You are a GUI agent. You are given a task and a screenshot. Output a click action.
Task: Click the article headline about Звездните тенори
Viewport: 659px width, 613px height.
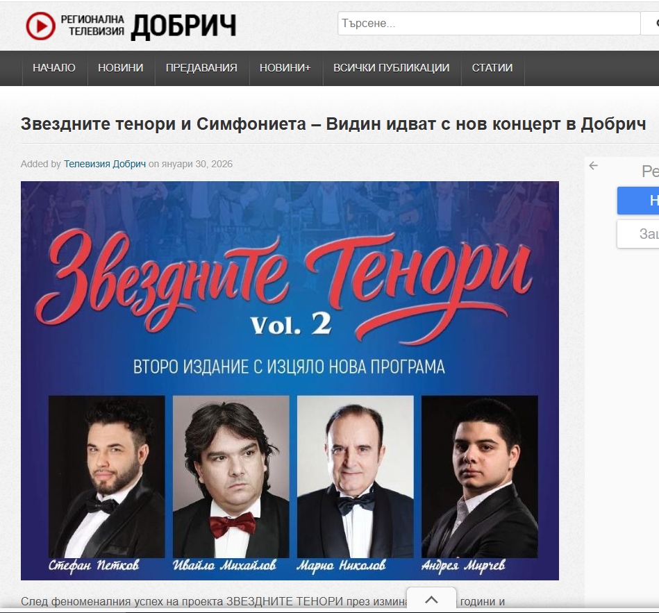(333, 124)
